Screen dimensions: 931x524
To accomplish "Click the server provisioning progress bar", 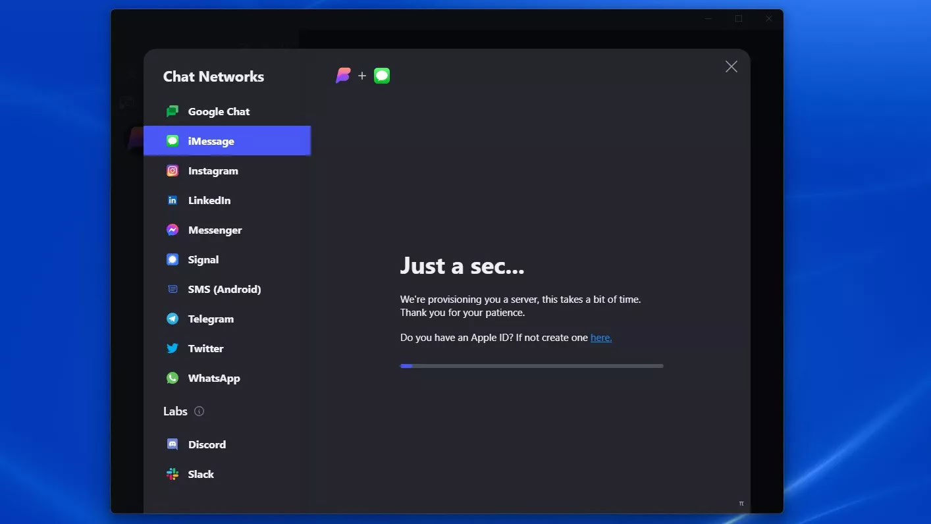I will pyautogui.click(x=531, y=366).
